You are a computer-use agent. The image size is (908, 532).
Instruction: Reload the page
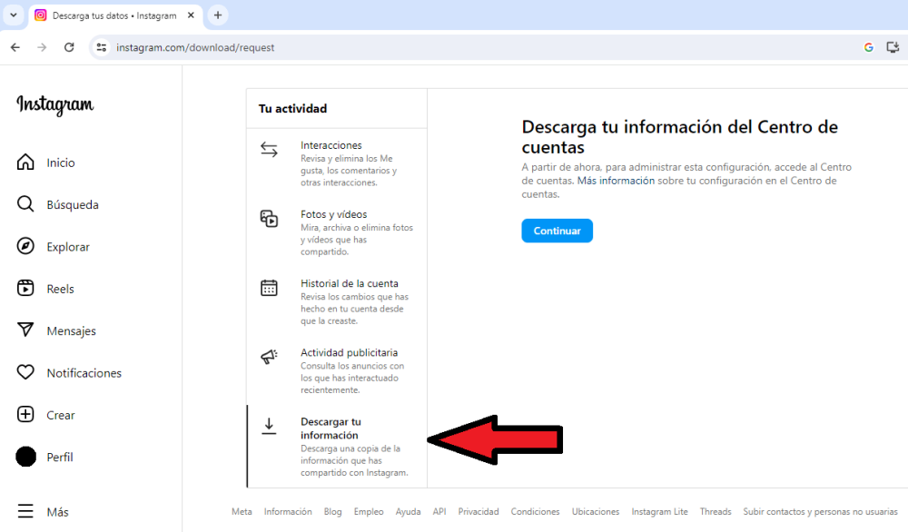(69, 47)
